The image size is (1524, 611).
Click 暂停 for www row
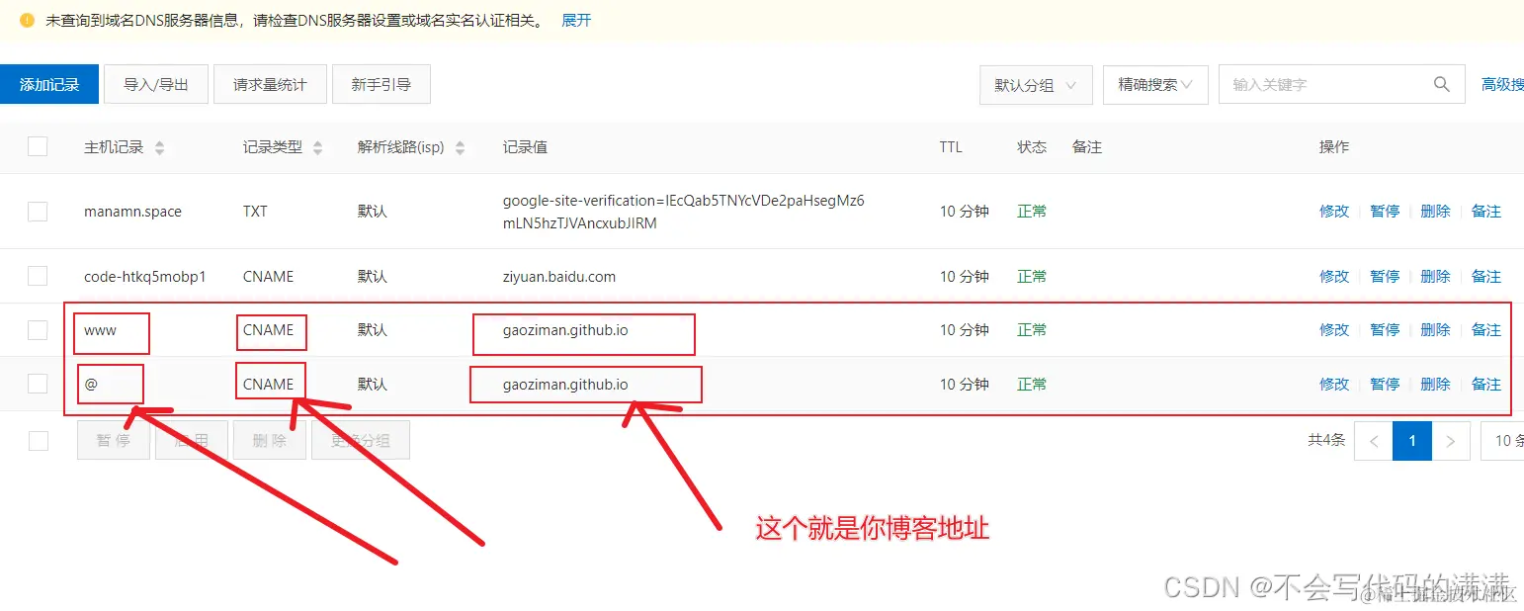(x=1385, y=330)
